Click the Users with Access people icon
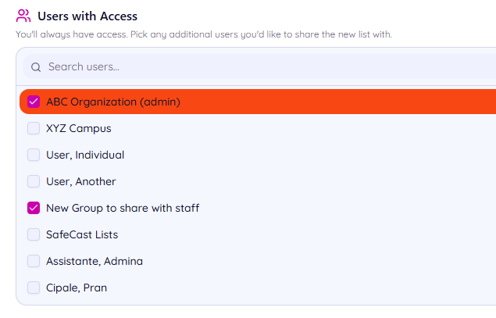Screen dimensions: 496x318 tap(23, 16)
